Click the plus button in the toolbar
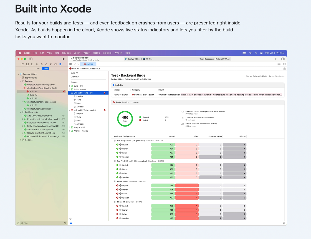The height and width of the screenshot is (239, 311). (275, 59)
